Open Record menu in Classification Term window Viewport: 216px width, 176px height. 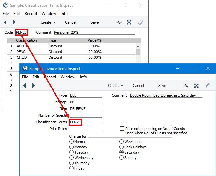pos(31,14)
